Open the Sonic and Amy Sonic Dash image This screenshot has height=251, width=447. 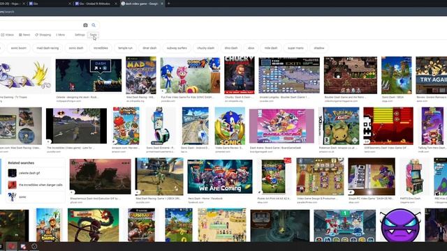(x=190, y=75)
